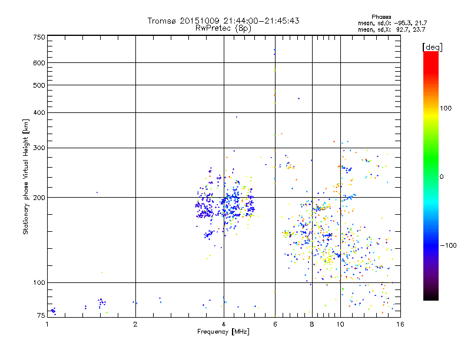Click the colorbar tick label '0'
471x353 pixels.
tap(442, 177)
